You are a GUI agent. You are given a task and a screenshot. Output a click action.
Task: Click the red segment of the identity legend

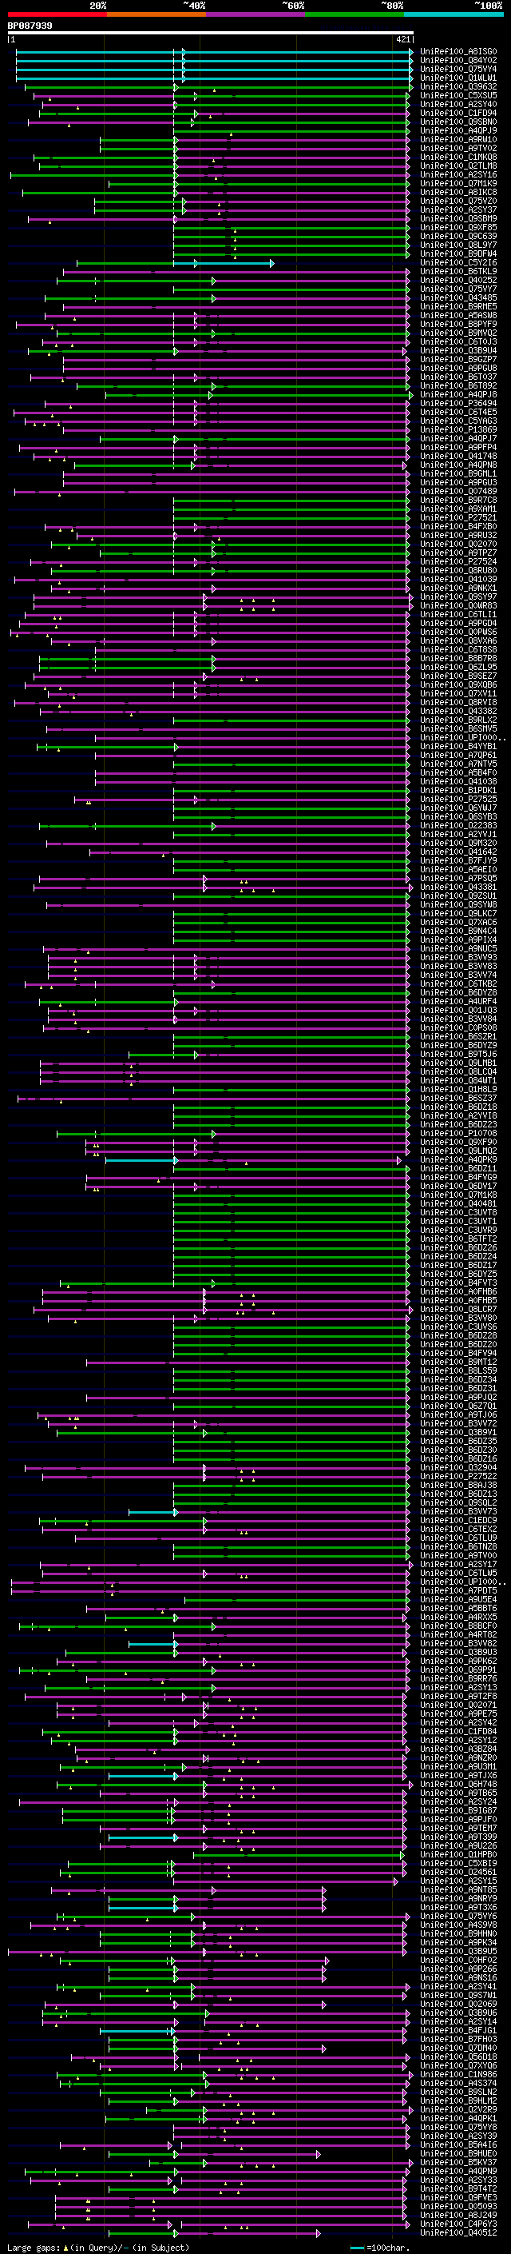pyautogui.click(x=57, y=15)
